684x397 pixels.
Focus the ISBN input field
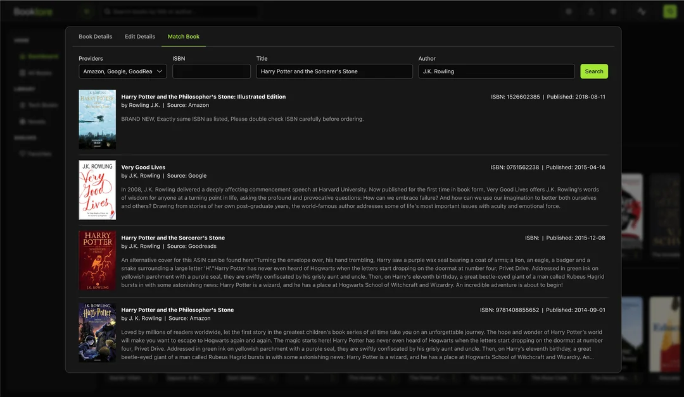coord(211,71)
